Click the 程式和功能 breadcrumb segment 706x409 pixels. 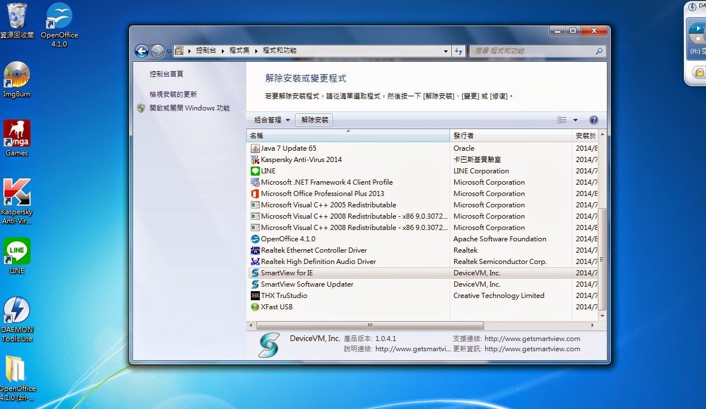pos(280,51)
